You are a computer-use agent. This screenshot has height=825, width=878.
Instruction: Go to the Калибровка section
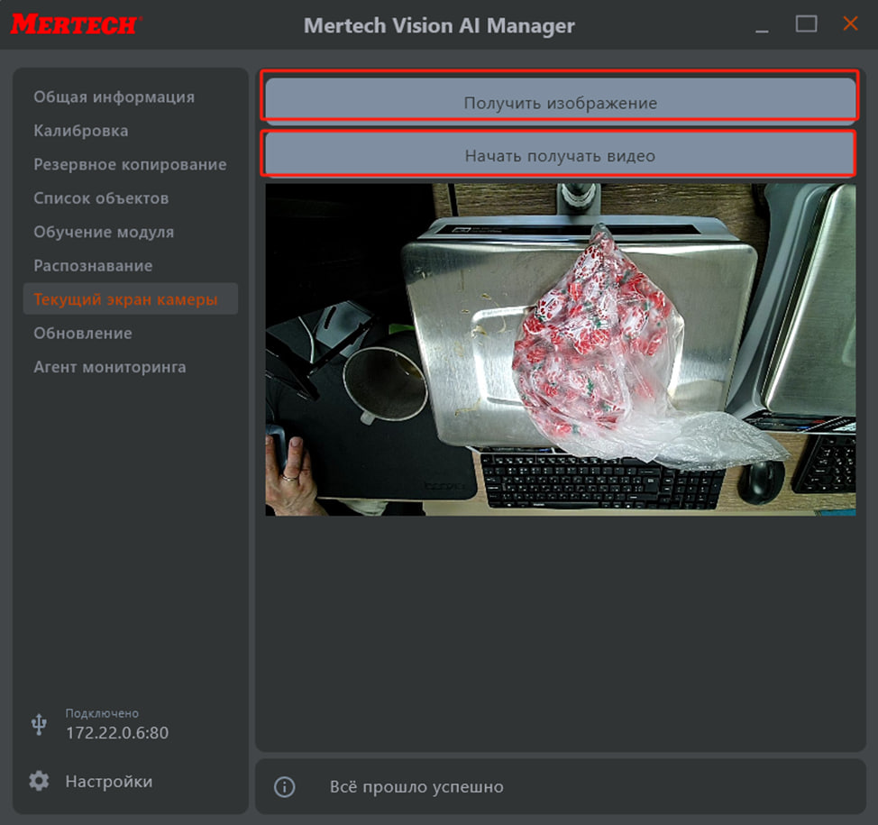pos(81,131)
